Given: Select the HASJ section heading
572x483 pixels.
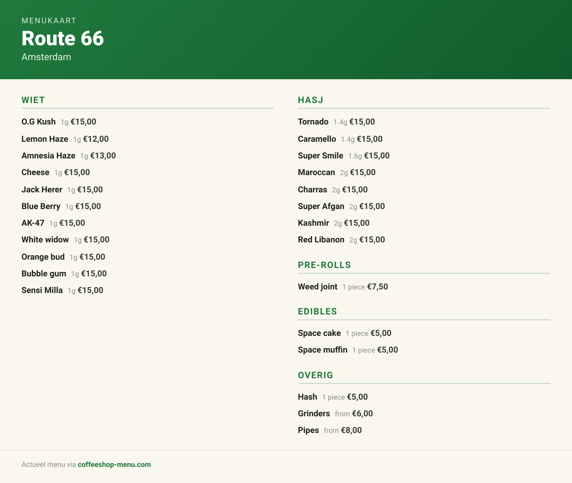Looking at the screenshot, I should point(310,100).
